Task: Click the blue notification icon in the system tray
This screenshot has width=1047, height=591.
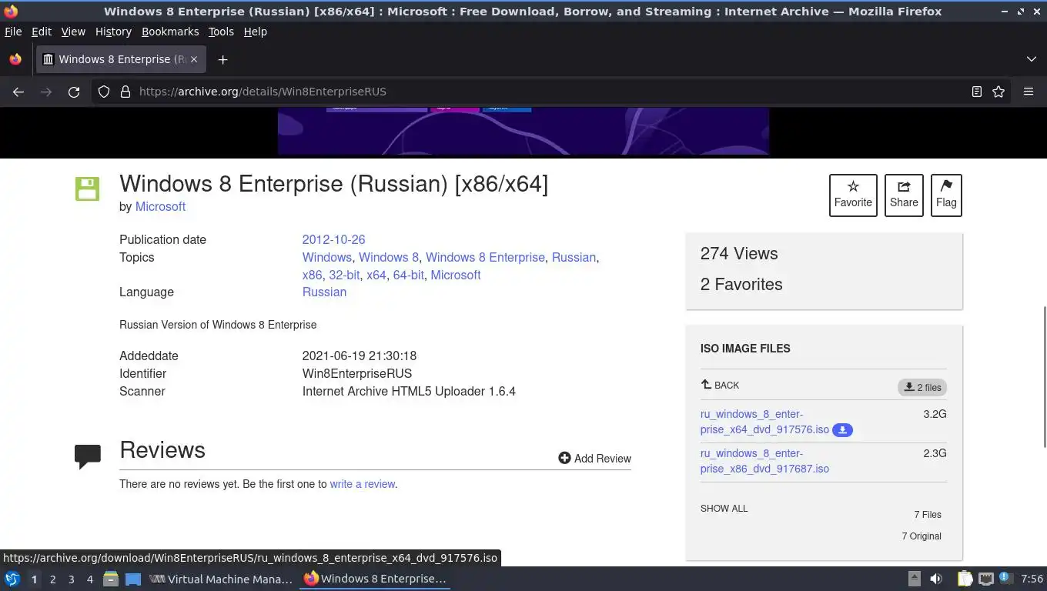Action: click(1005, 578)
